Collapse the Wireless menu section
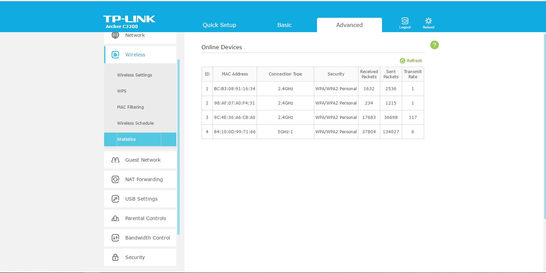This screenshot has width=546, height=273. pos(140,55)
